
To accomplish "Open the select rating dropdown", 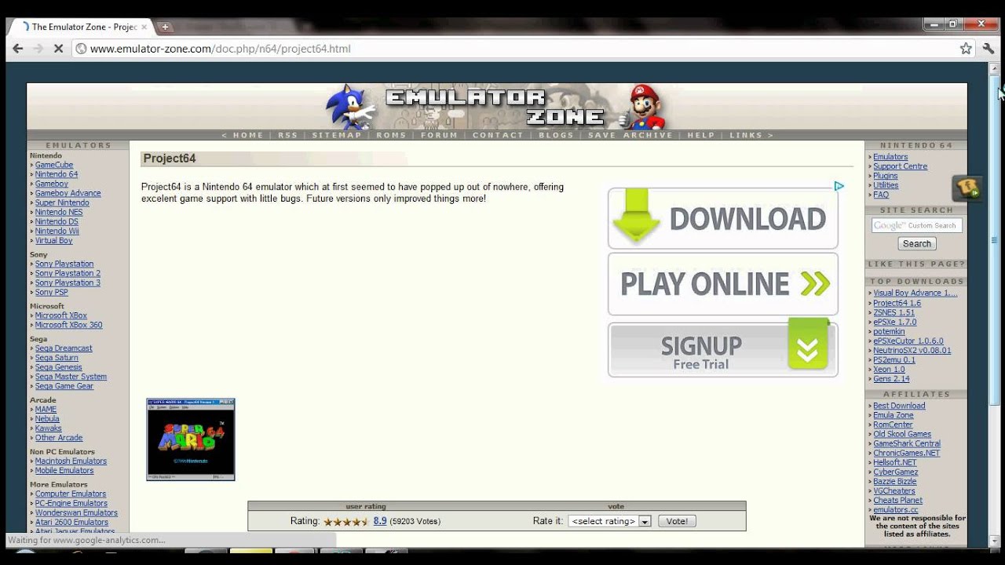I will tap(610, 521).
